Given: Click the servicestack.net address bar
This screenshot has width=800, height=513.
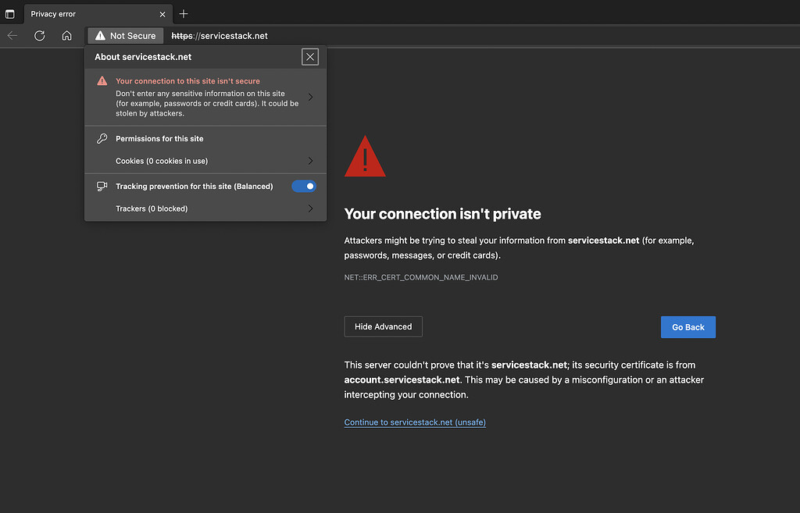Looking at the screenshot, I should 219,35.
